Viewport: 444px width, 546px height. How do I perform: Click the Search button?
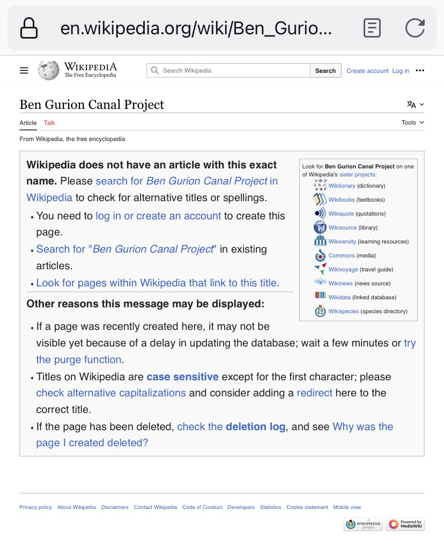(x=325, y=71)
